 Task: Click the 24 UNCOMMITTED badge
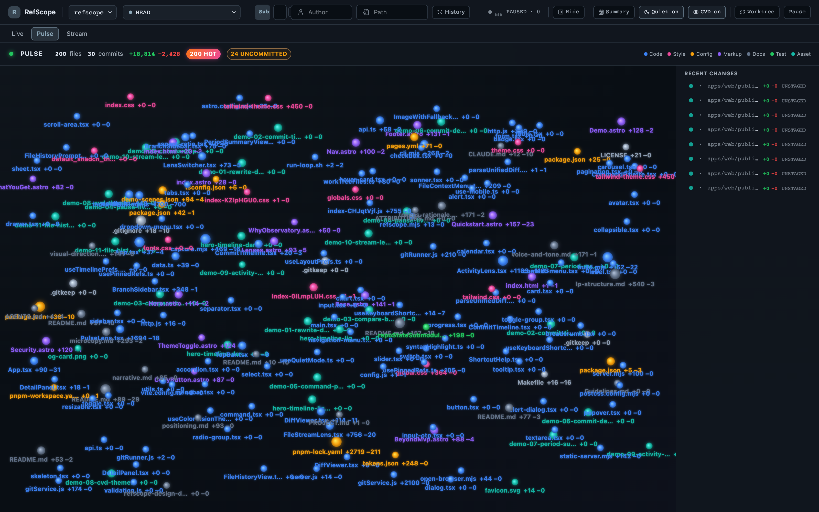point(259,54)
